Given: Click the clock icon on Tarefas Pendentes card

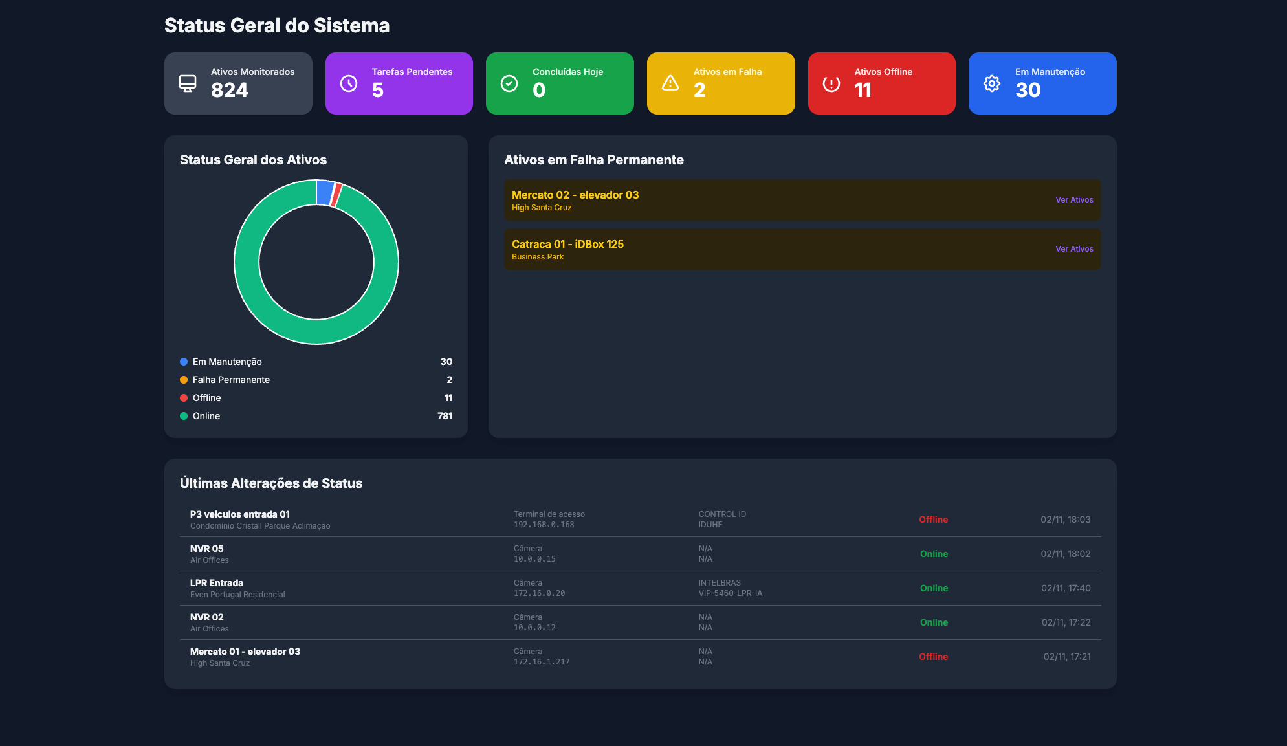Looking at the screenshot, I should coord(348,83).
